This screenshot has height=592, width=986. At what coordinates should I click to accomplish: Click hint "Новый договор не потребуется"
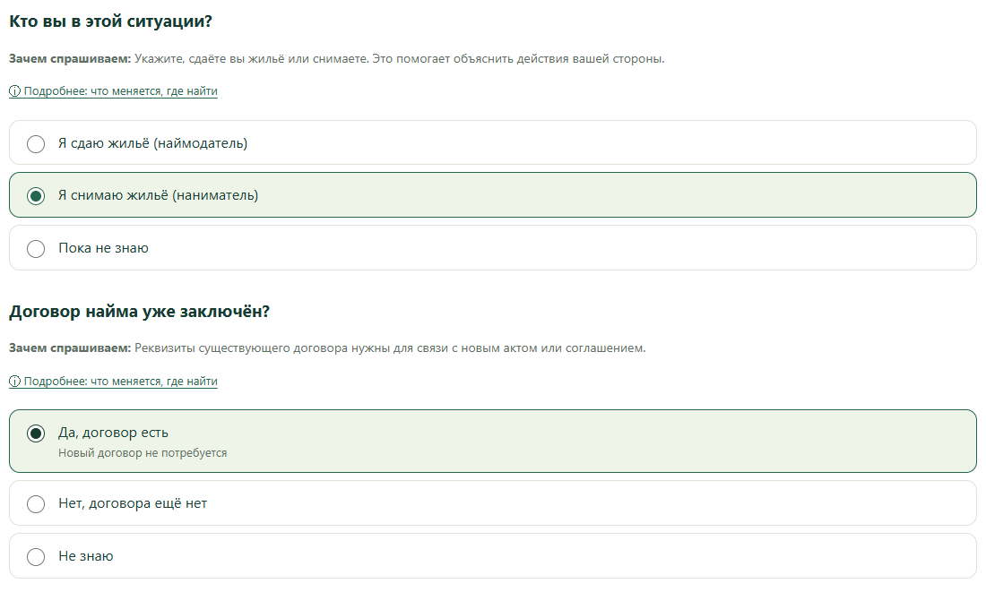coord(143,453)
